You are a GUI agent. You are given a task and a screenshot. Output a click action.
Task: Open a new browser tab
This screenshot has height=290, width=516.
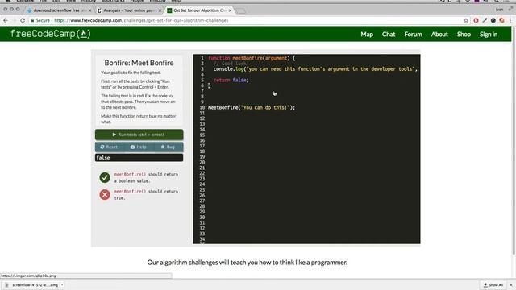pyautogui.click(x=241, y=10)
